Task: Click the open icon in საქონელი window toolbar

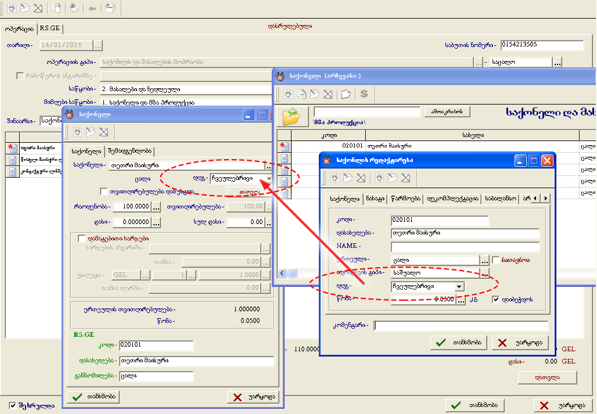Action: coord(90,132)
